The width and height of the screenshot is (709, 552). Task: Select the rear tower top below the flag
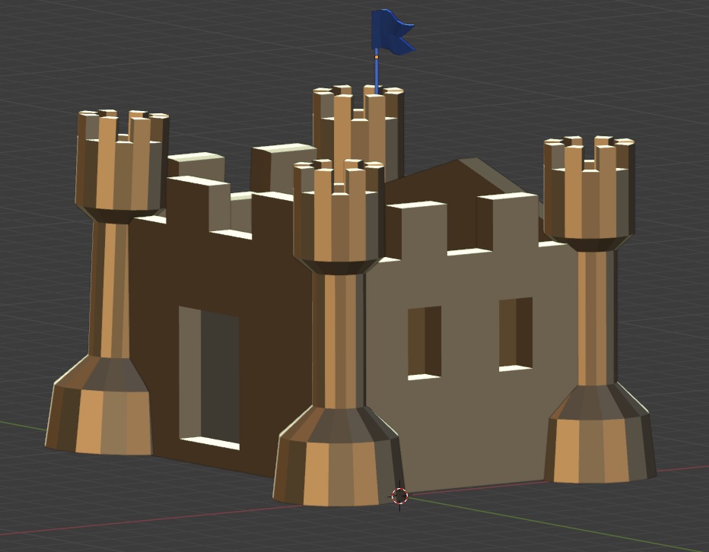tap(358, 129)
